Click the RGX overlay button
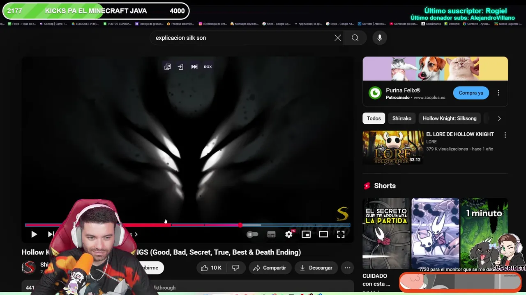 208,67
